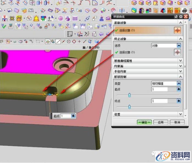Viewport: 192px width, 163px height.
Task: Expand the 约束面 section
Action: 180,66
